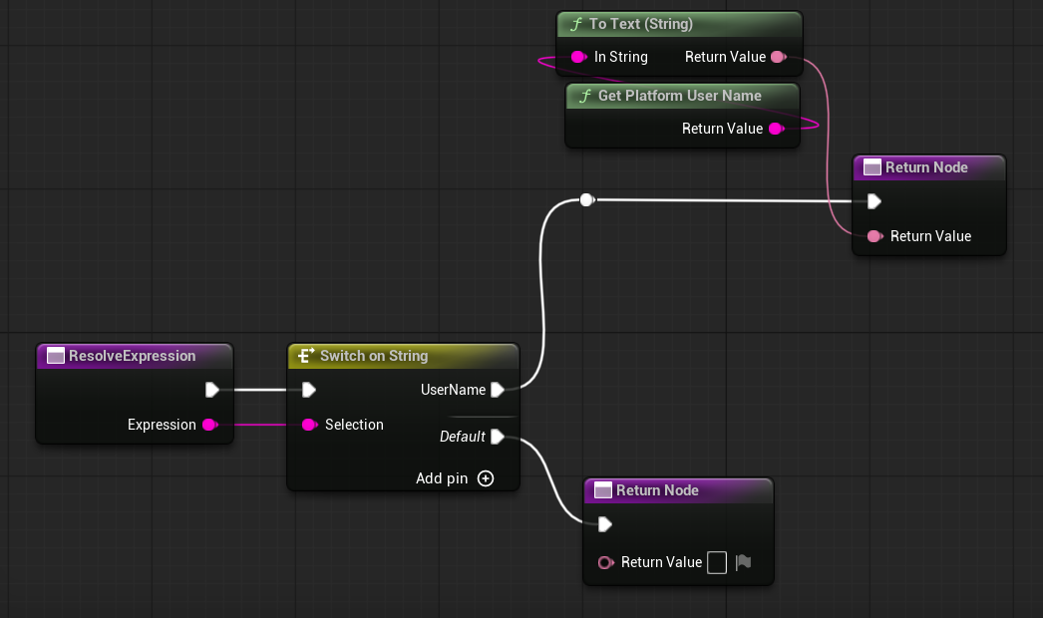Click the localization flag icon next to Return Value
1043x618 pixels.
[x=743, y=563]
